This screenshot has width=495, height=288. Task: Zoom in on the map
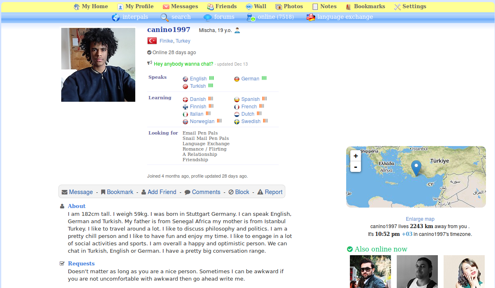click(356, 156)
